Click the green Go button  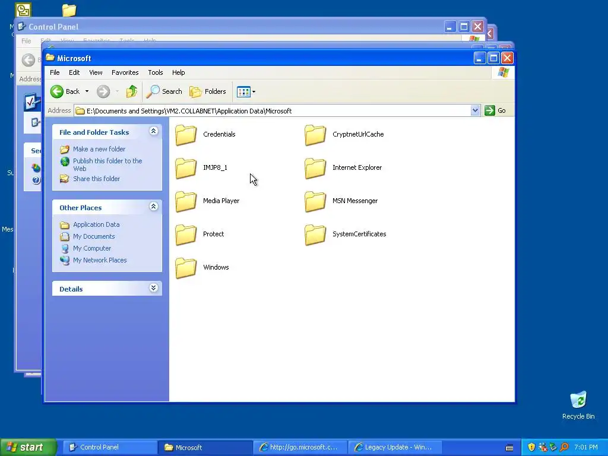point(495,110)
